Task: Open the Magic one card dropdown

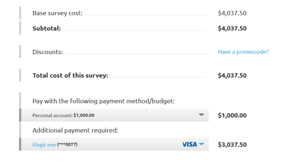Action: (x=117, y=144)
